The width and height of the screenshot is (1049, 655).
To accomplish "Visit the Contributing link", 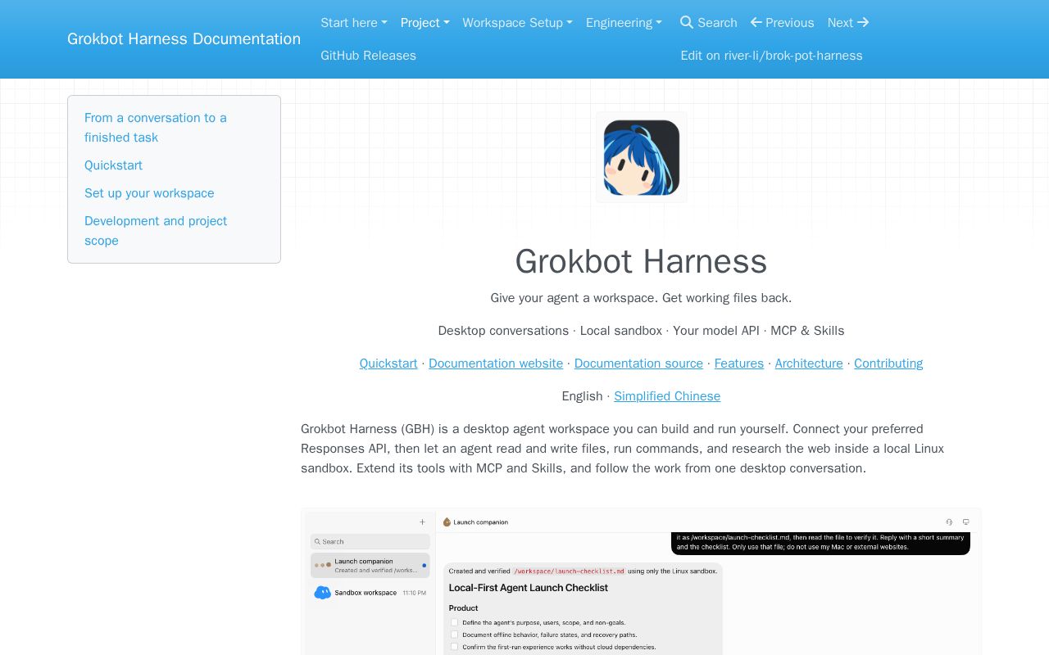I will tap(888, 364).
